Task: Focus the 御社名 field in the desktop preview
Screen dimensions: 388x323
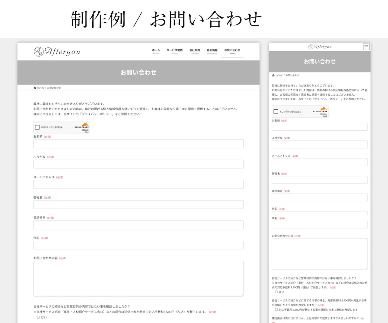Action: [138, 204]
